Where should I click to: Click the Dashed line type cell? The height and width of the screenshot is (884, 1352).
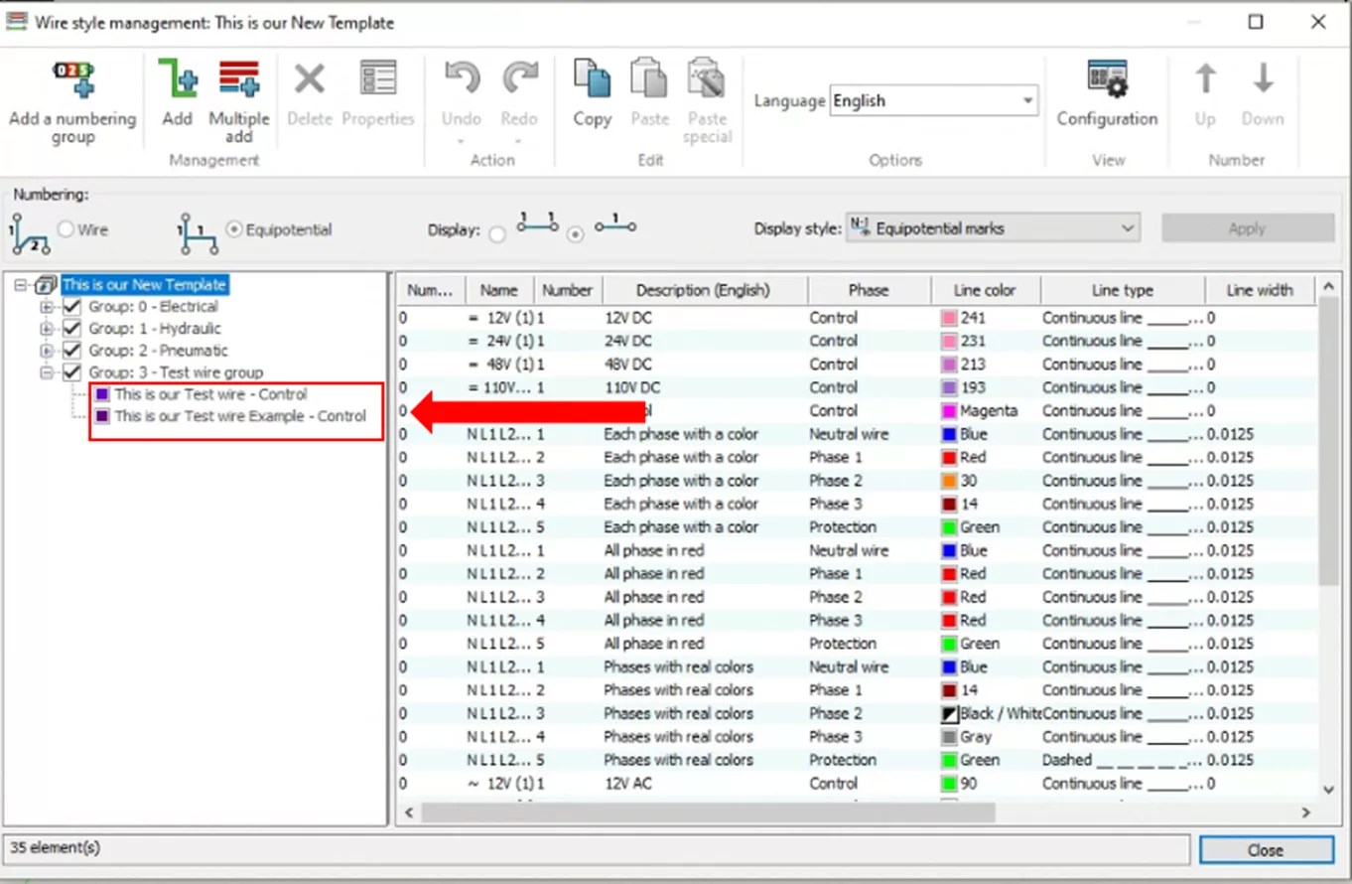(x=1122, y=760)
